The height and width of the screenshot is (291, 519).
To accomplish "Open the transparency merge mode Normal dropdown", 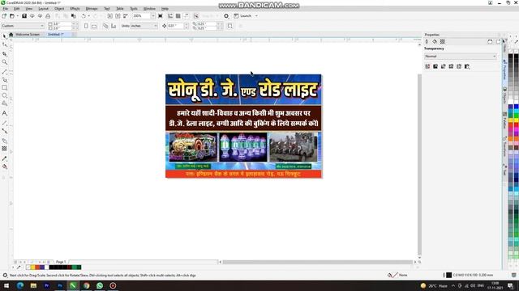I will point(461,57).
